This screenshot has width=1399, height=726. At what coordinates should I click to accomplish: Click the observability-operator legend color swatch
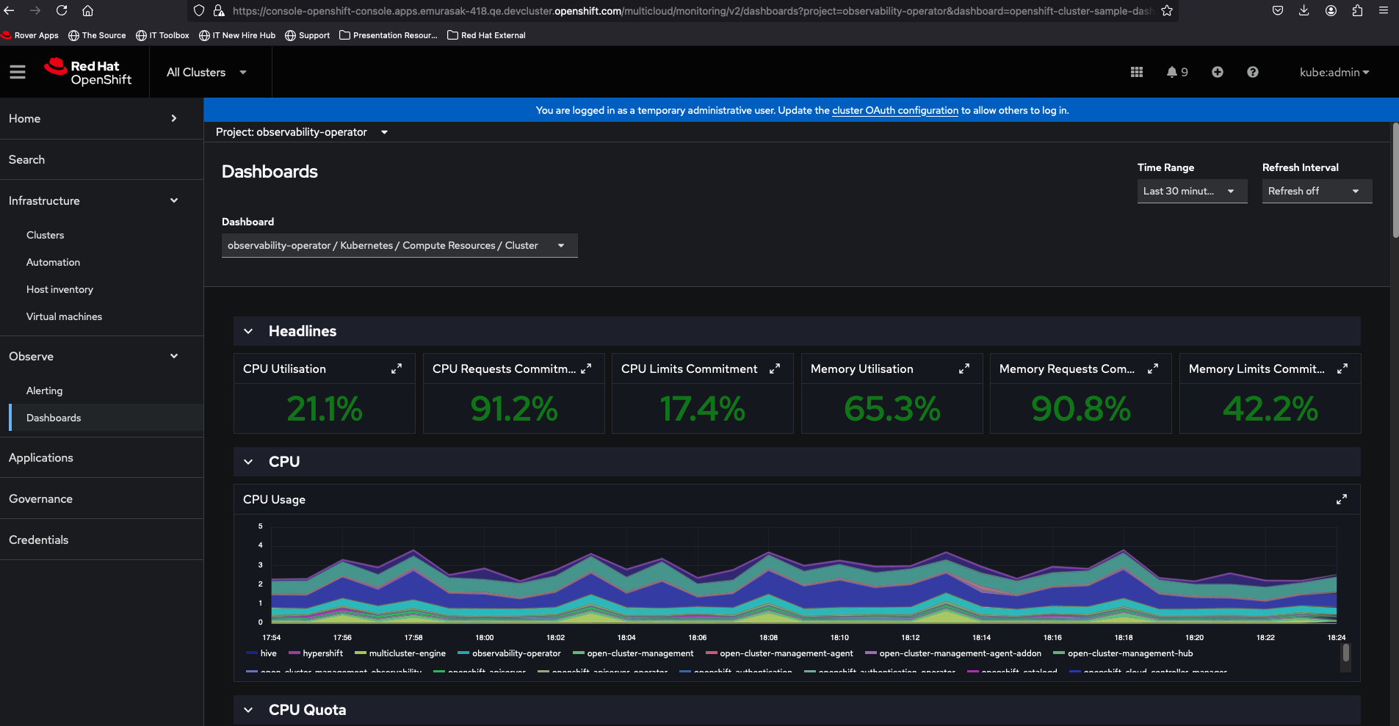463,653
